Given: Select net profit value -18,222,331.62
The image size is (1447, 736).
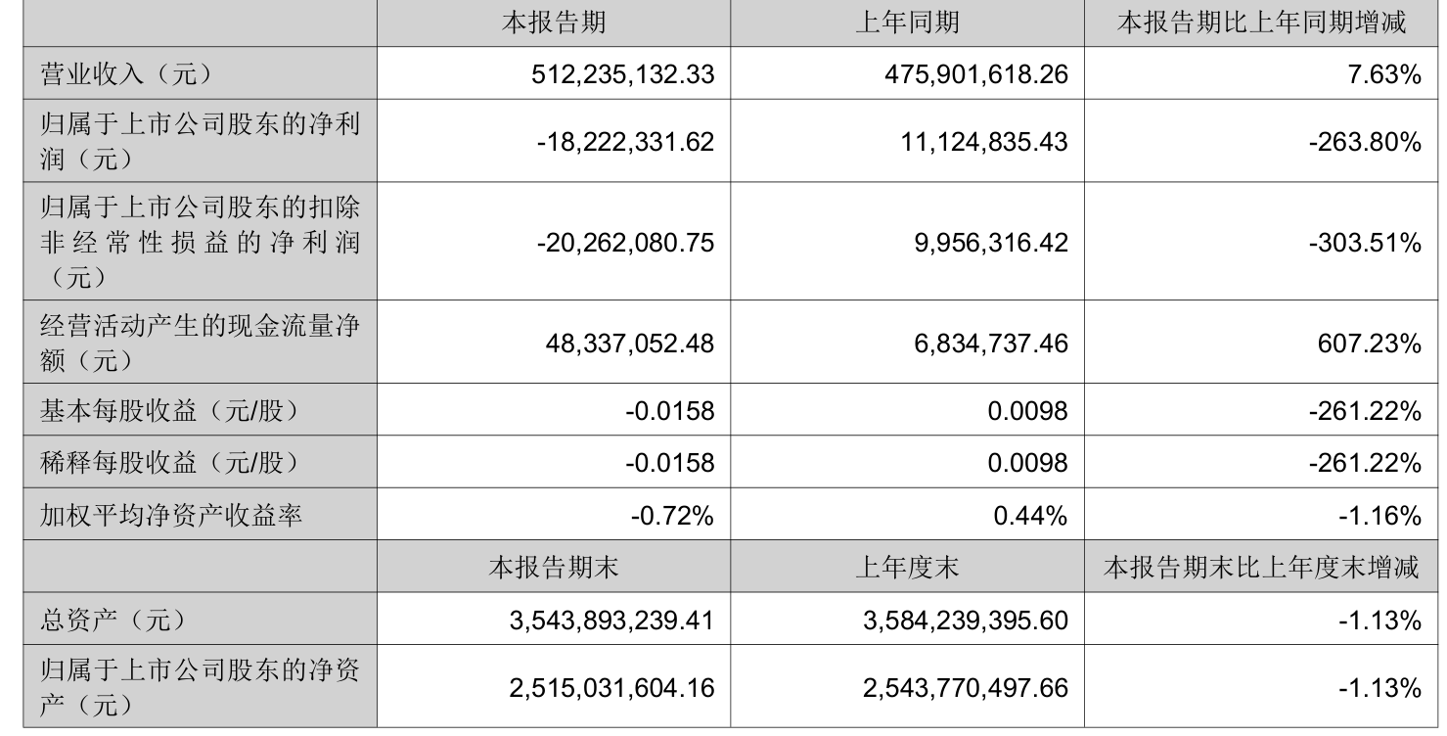Looking at the screenshot, I should tap(625, 141).
